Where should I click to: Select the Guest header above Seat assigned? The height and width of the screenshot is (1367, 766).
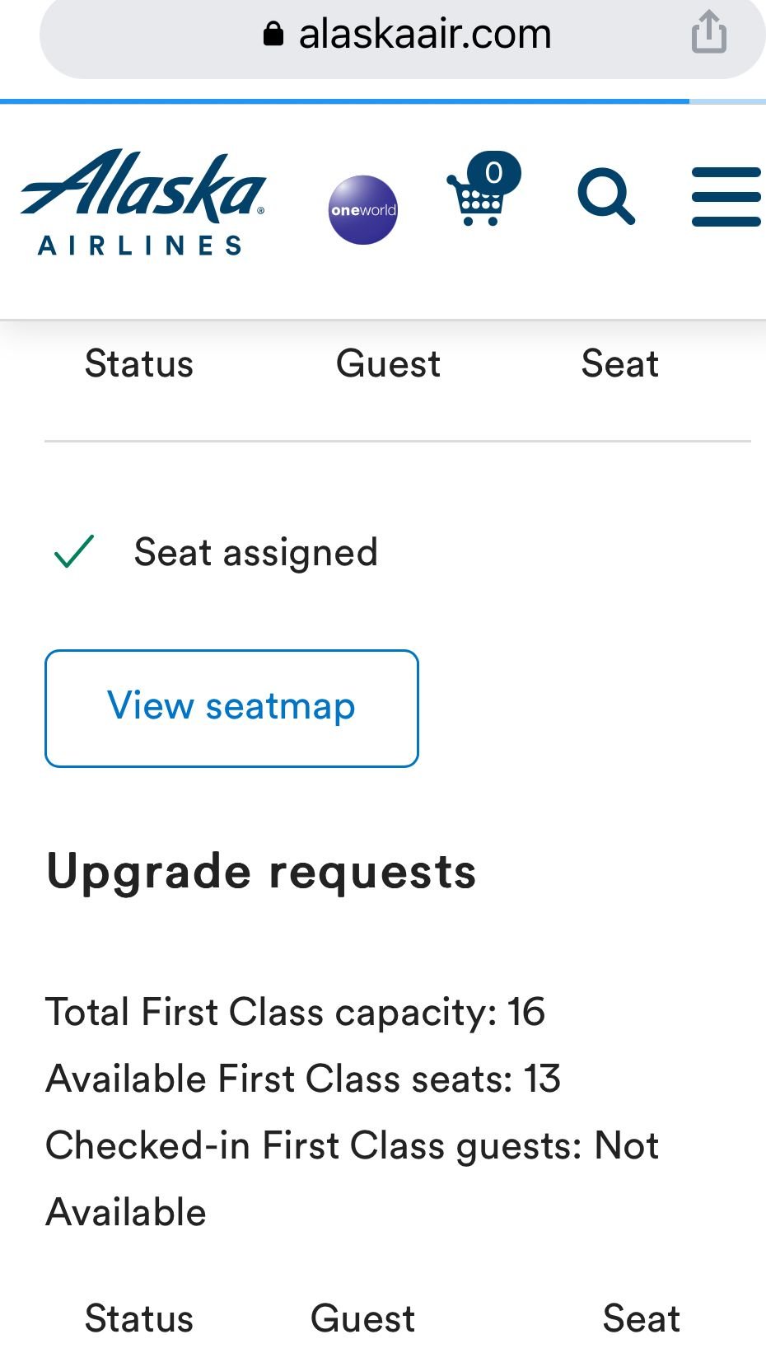388,363
